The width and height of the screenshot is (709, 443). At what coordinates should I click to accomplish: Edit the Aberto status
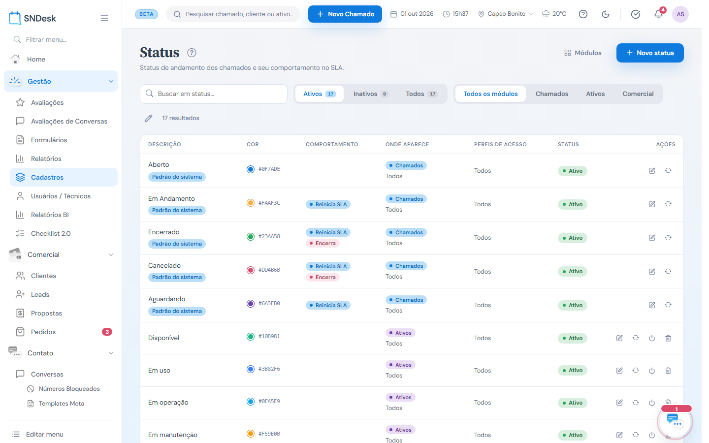tap(652, 171)
